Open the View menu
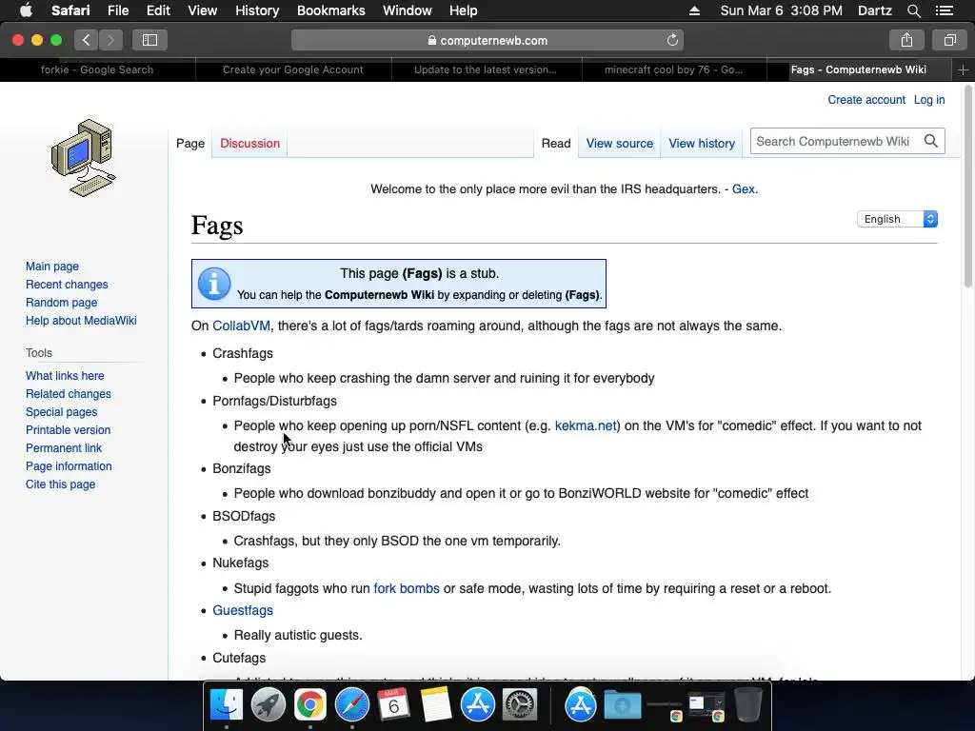 [202, 10]
